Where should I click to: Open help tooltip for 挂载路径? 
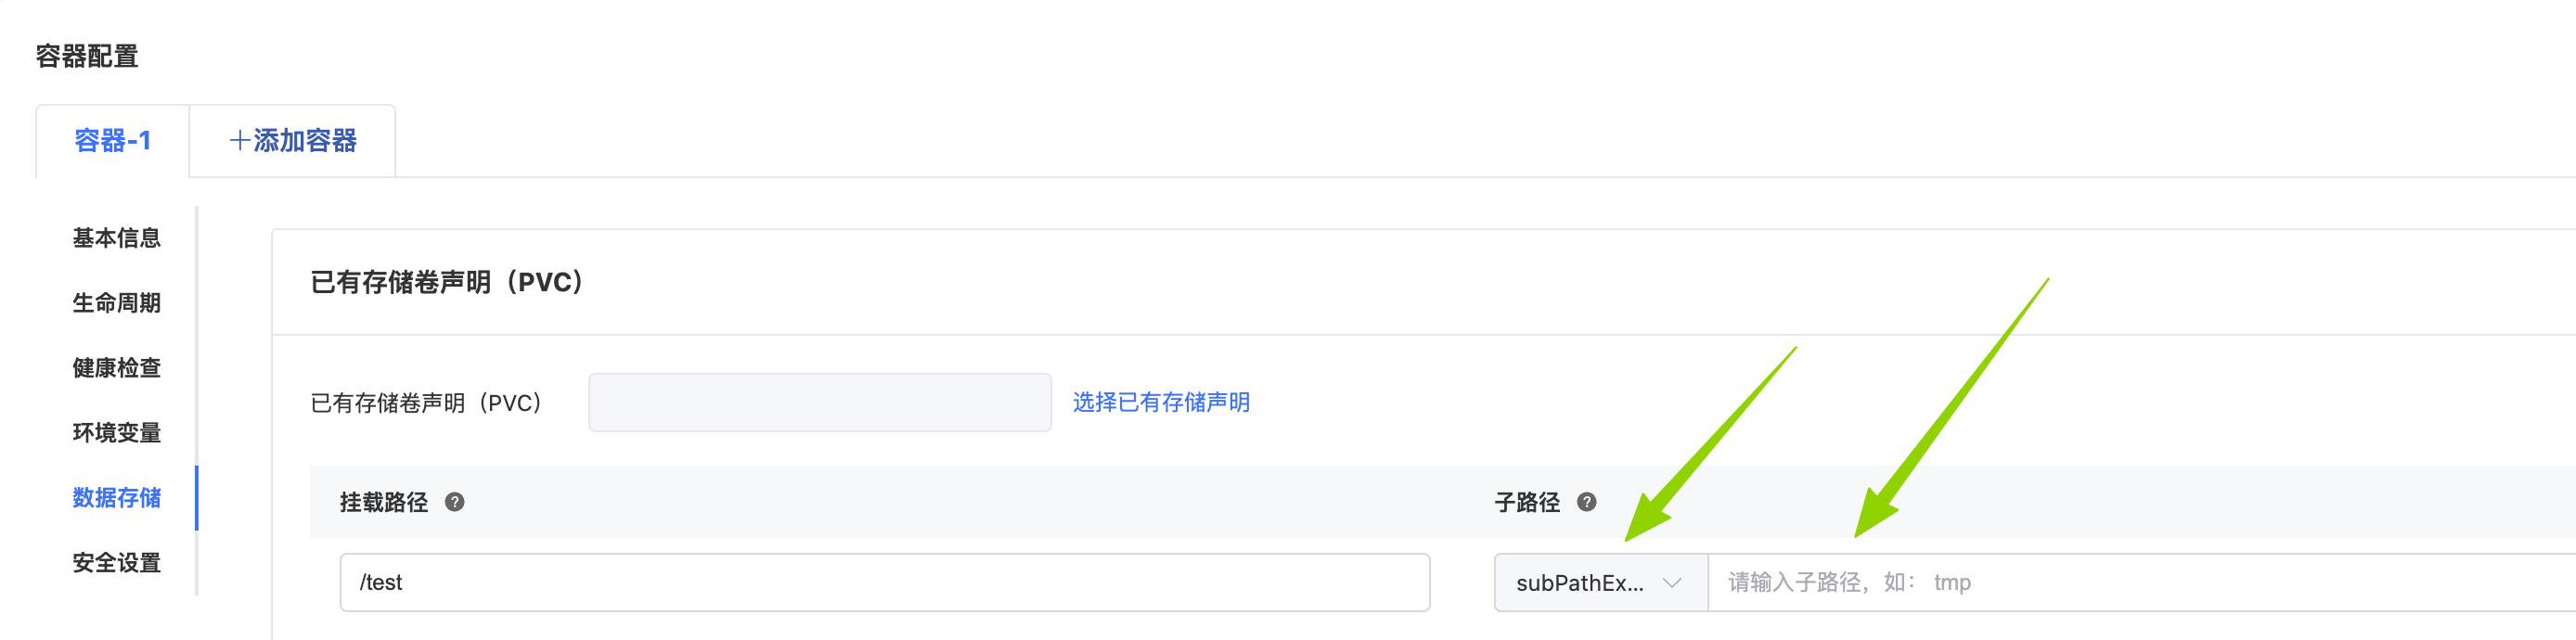coord(454,502)
